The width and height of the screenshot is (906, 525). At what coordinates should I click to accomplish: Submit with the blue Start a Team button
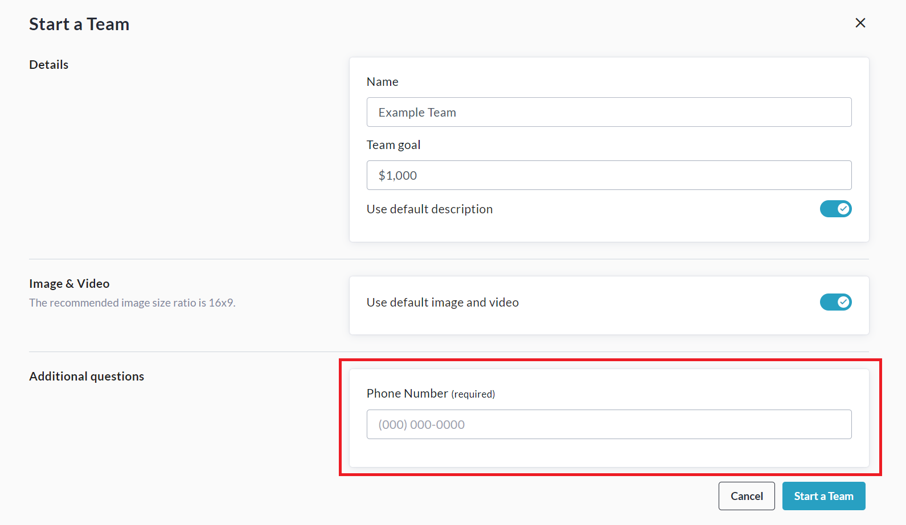point(823,496)
